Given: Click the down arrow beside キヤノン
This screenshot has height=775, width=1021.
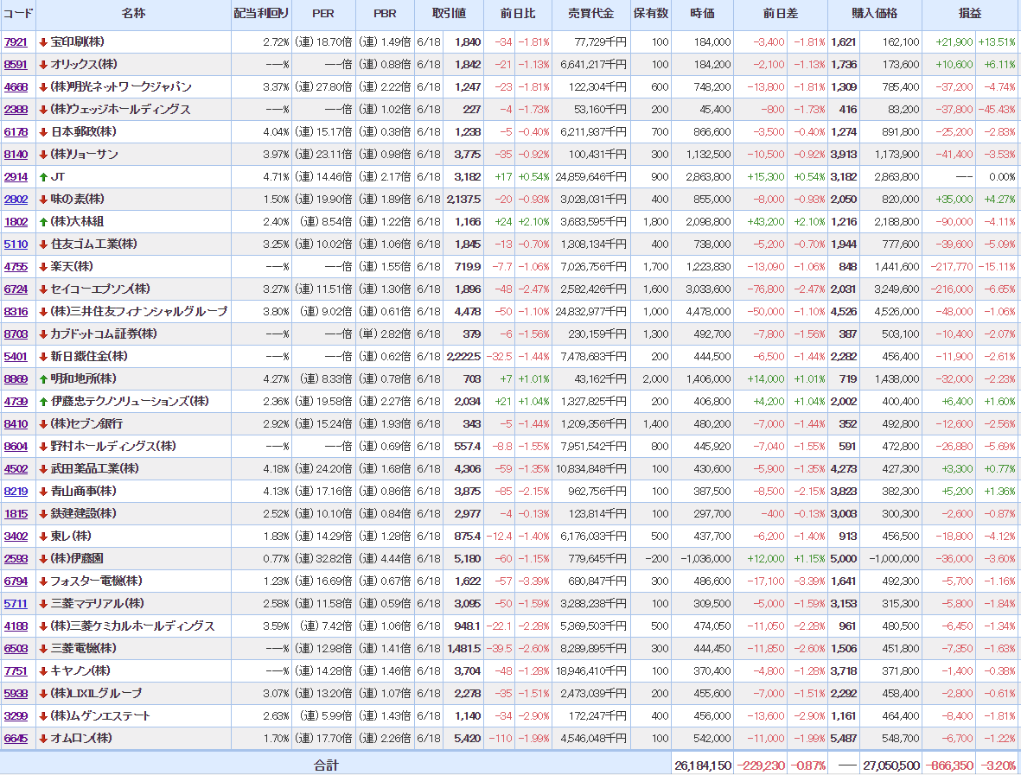Looking at the screenshot, I should pyautogui.click(x=43, y=670).
